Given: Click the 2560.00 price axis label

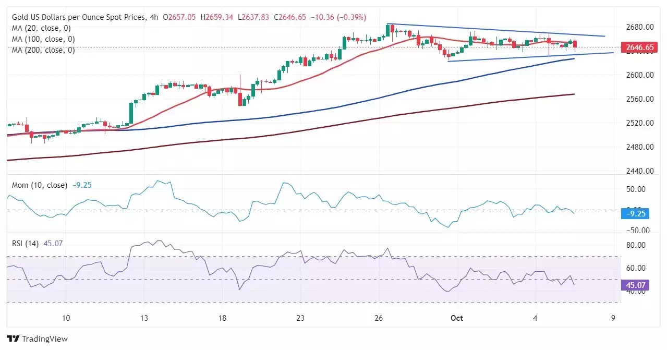Looking at the screenshot, I should pos(639,99).
